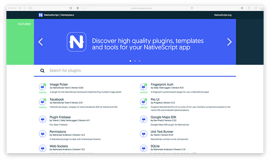
Task: Click 'A NativeScript plugin to deal with Android permissions'
Action: click(75, 139)
